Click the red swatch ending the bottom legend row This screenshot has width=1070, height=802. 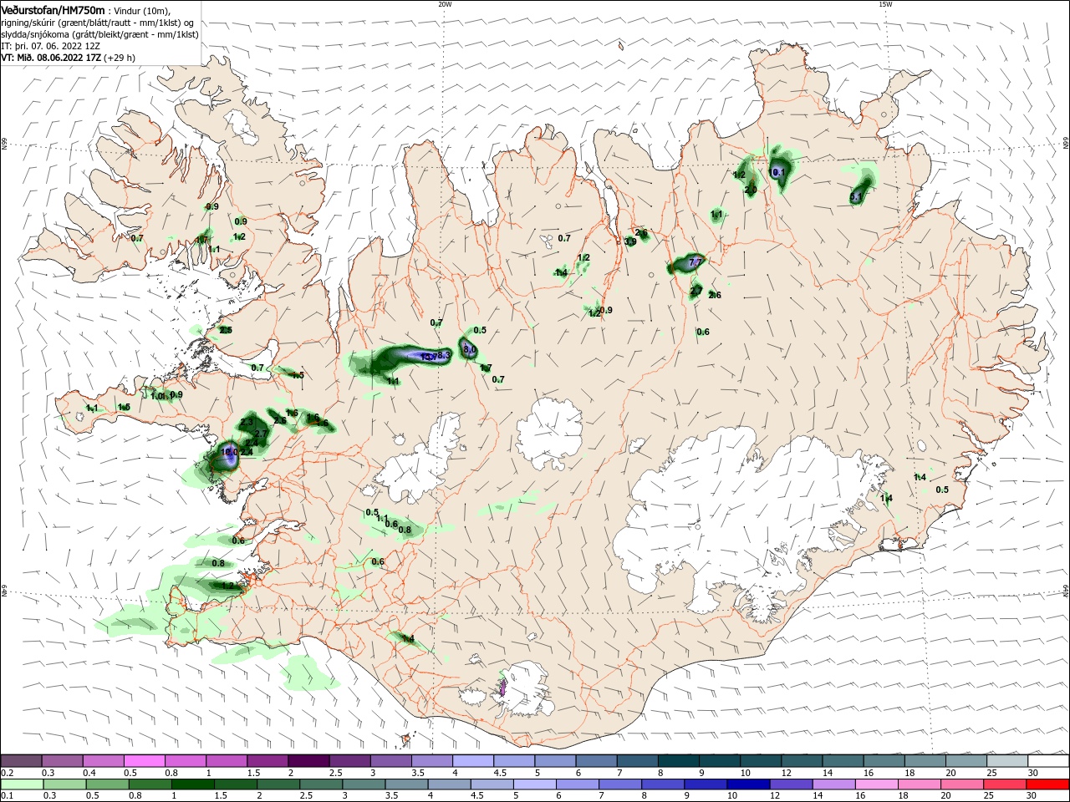point(1049,785)
